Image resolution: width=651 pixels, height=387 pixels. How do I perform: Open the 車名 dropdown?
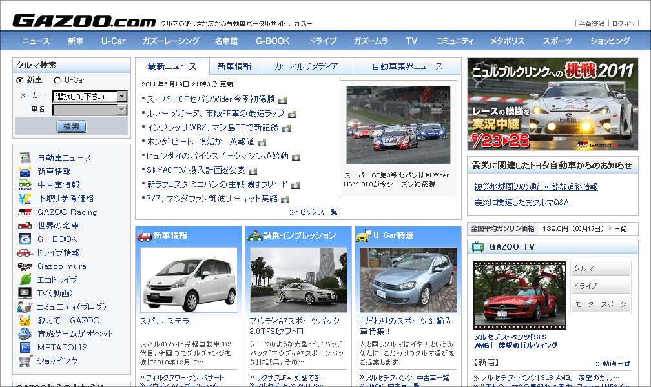[x=90, y=110]
